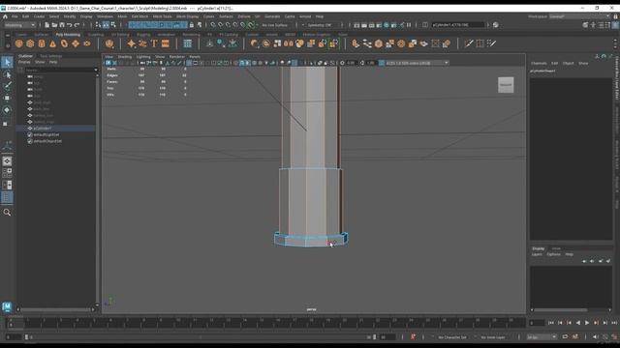Toggle Snap to Points
This screenshot has height=348, width=620.
point(229,25)
